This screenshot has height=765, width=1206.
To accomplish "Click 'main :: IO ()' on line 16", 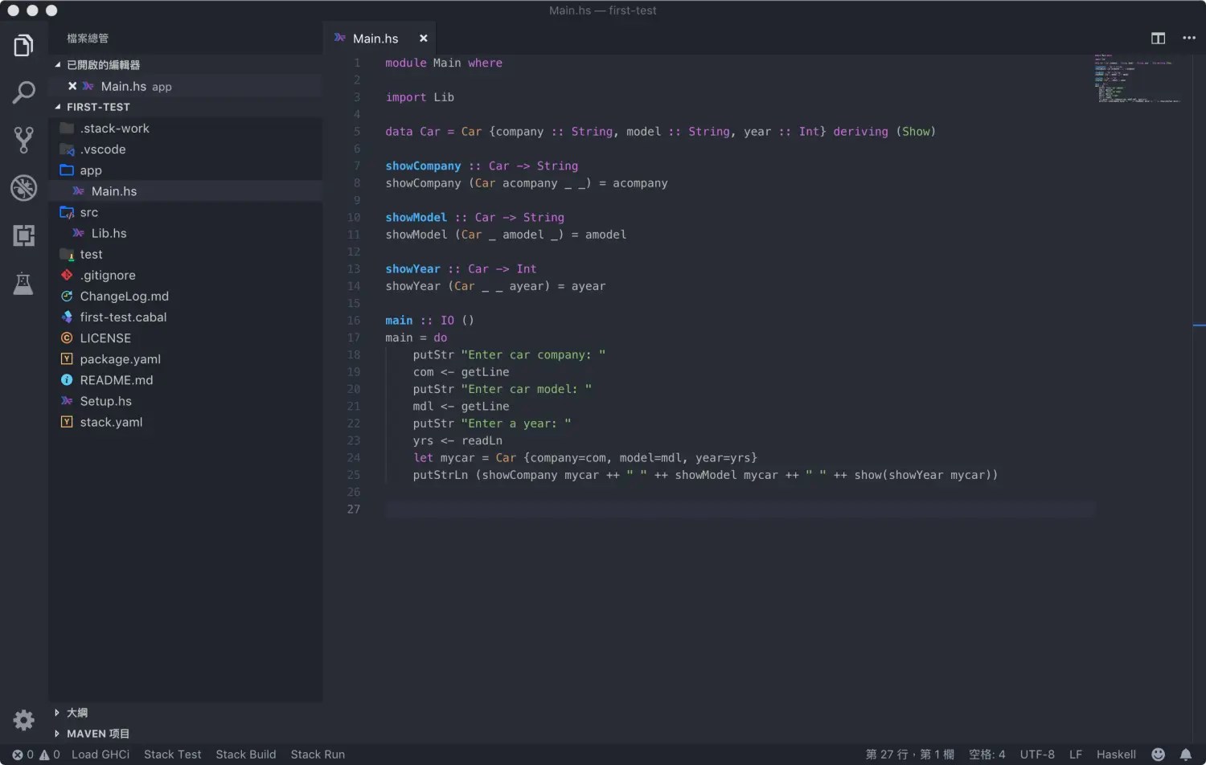I will point(429,321).
